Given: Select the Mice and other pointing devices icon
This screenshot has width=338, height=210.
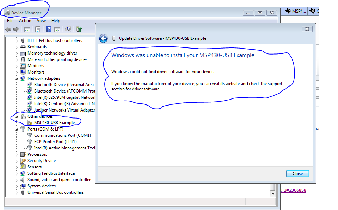Looking at the screenshot, I should tap(23, 59).
